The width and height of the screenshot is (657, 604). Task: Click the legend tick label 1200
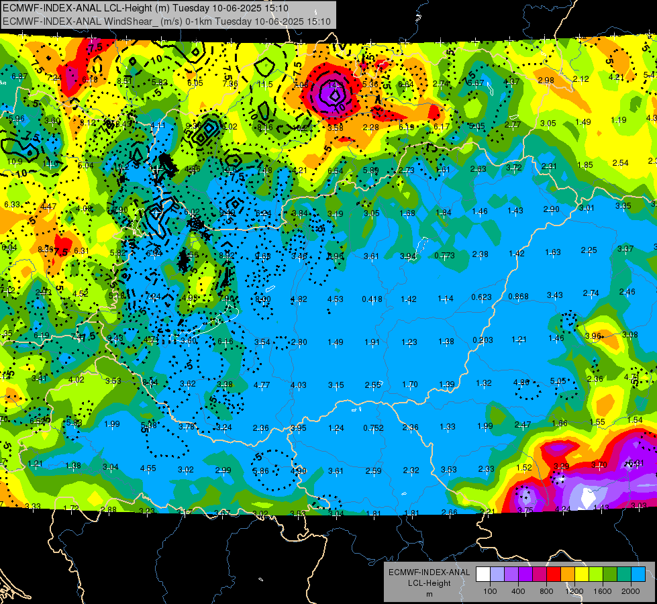[574, 591]
